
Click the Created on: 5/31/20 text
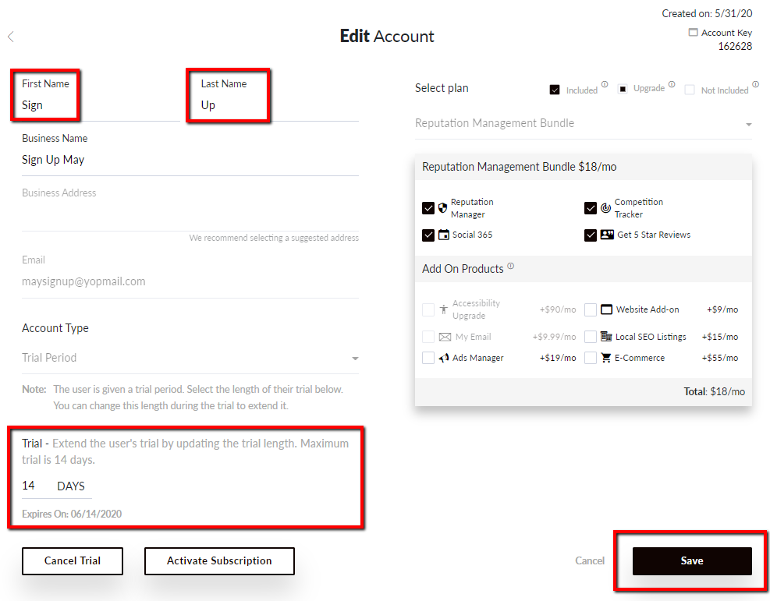(x=707, y=14)
